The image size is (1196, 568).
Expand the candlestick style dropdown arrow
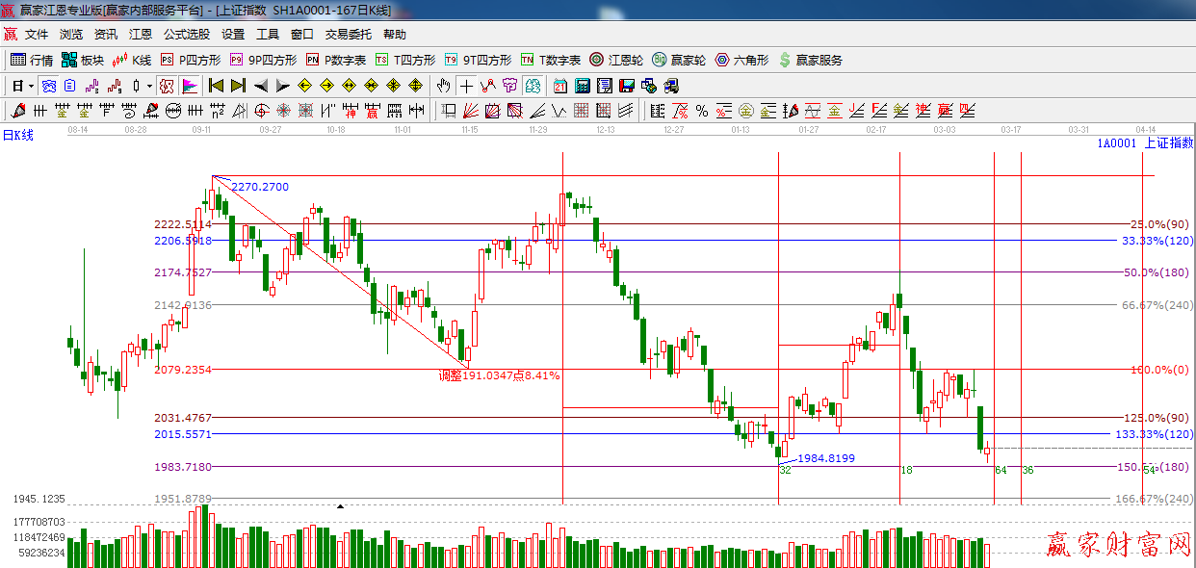(149, 86)
